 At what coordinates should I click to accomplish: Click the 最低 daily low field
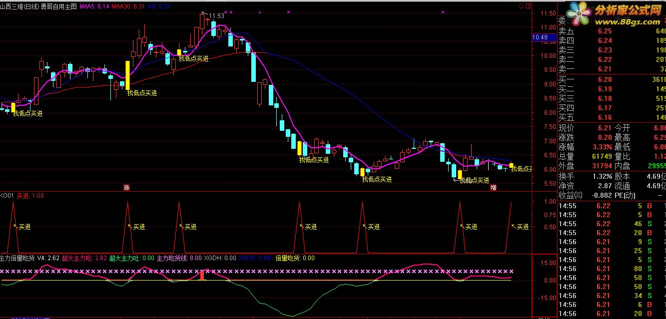640,147
